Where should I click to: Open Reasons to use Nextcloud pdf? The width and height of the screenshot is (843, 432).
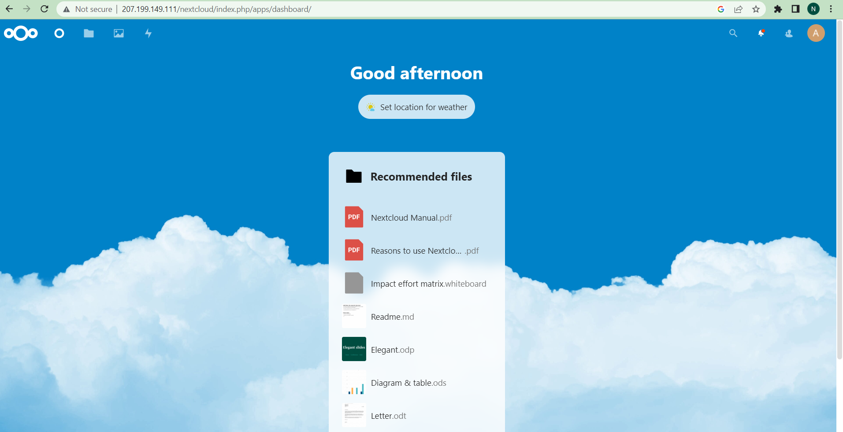(416, 251)
